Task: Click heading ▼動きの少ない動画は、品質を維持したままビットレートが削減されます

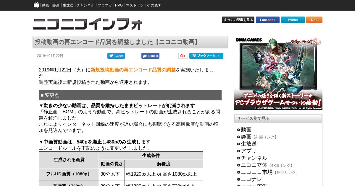Action: 117,105
